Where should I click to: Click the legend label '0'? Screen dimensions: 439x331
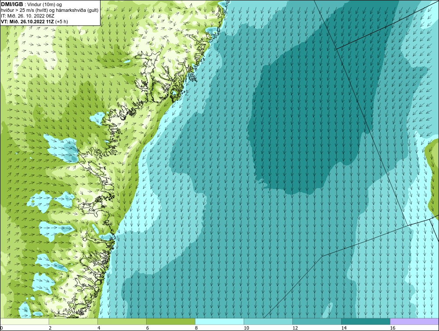tap(1, 328)
